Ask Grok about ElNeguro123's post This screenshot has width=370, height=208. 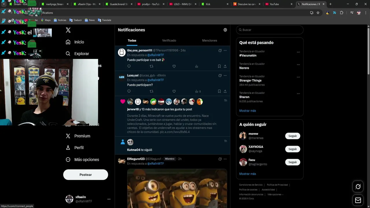tap(220, 159)
